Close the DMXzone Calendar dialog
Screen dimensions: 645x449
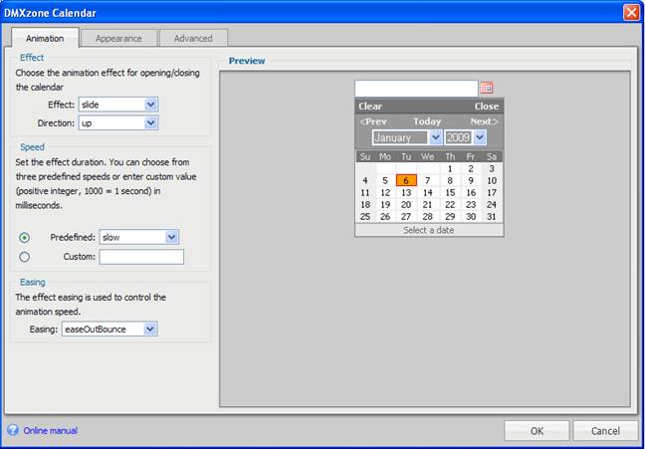point(631,13)
